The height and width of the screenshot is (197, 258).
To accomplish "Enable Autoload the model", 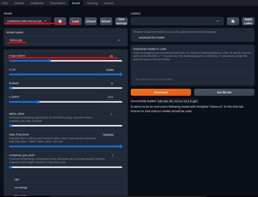I will 135,37.
